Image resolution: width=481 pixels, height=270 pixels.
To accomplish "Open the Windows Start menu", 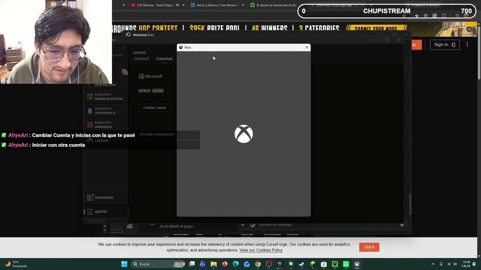I will pyautogui.click(x=124, y=264).
